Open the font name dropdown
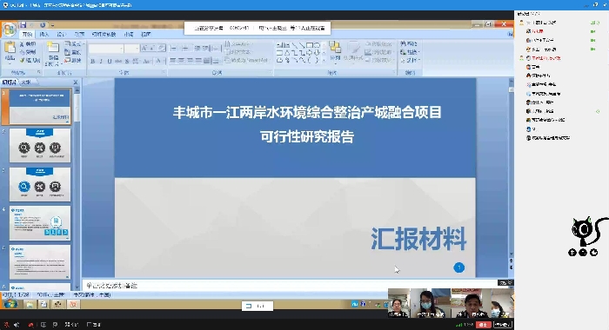This screenshot has width=609, height=330. (122, 49)
